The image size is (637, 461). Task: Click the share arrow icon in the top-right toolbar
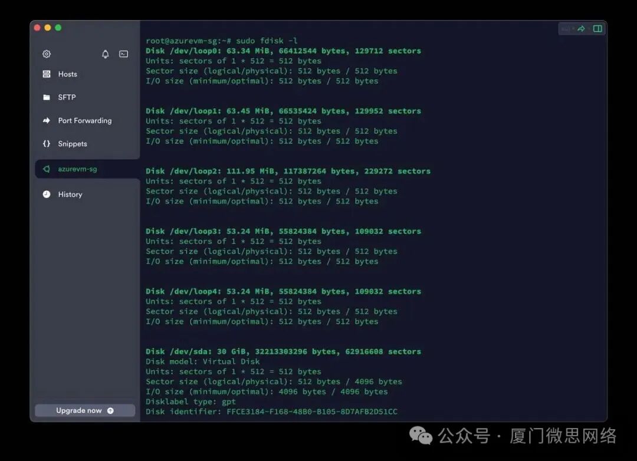pyautogui.click(x=581, y=29)
